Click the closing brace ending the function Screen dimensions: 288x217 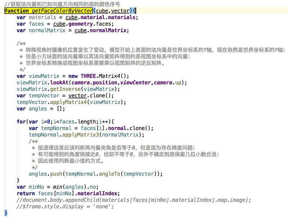tap(6, 213)
